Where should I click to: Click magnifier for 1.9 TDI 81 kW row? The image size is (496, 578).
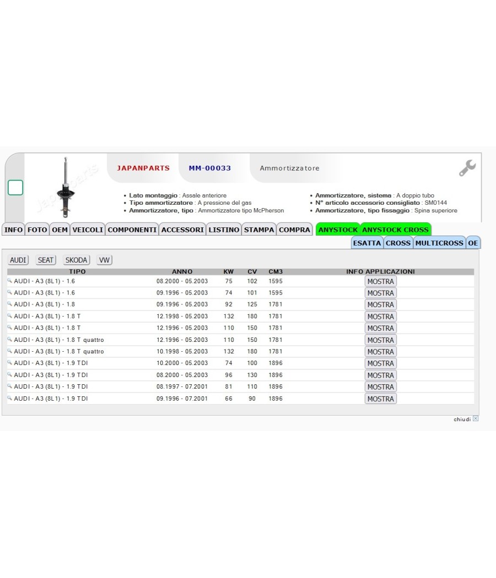[x=9, y=386]
